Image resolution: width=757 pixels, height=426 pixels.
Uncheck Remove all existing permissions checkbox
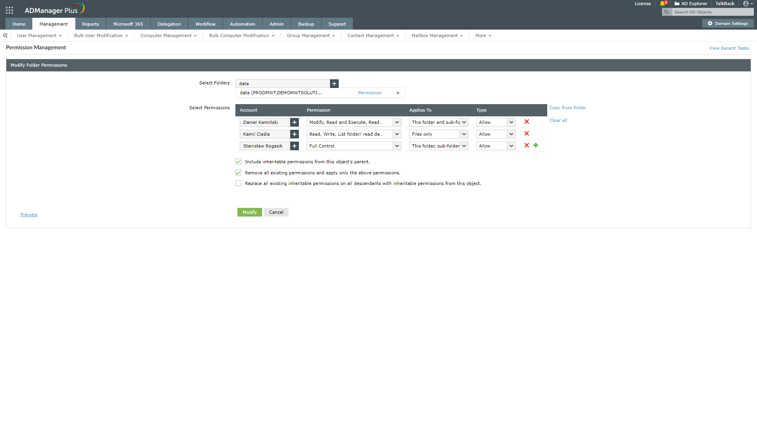tap(239, 173)
